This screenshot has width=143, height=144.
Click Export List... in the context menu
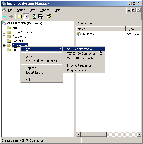pyautogui.click(x=34, y=73)
